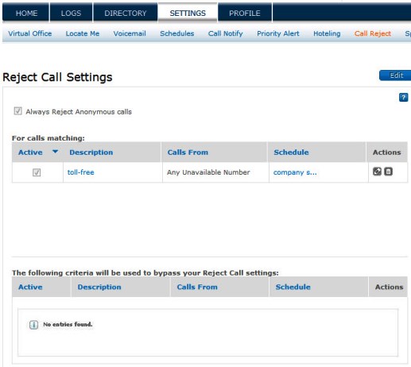Toggle Active checkbox for toll-free rule
Screen dimensions: 411x367
[x=37, y=172]
